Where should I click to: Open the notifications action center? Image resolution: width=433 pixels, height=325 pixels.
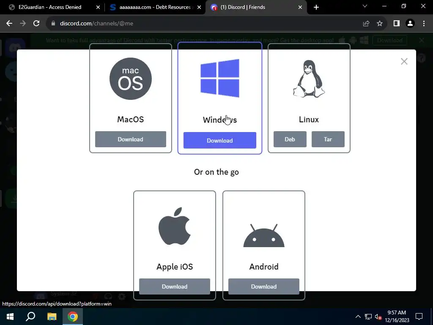[x=419, y=317]
